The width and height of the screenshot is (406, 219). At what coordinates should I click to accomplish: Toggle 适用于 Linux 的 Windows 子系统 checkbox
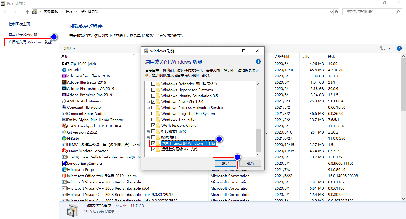tap(153, 143)
